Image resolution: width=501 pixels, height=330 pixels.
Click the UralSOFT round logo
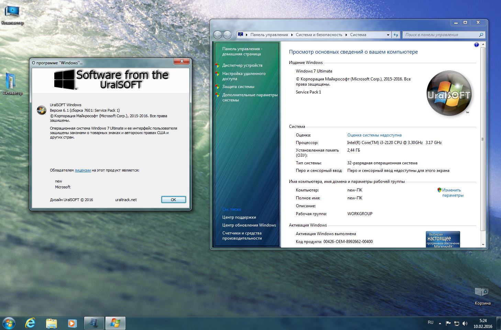click(449, 93)
